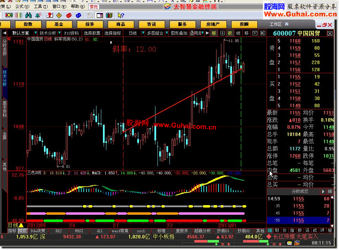Viewport: 339px width, 250px height.
Task: Close the 600007 quote side panel
Action: coord(330,34)
